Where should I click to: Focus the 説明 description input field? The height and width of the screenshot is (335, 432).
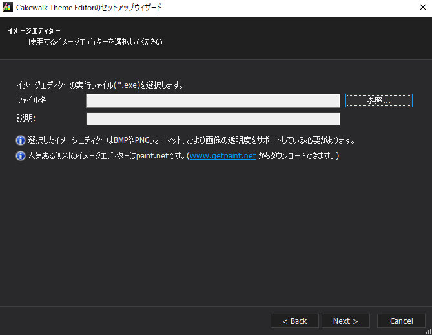[213, 119]
